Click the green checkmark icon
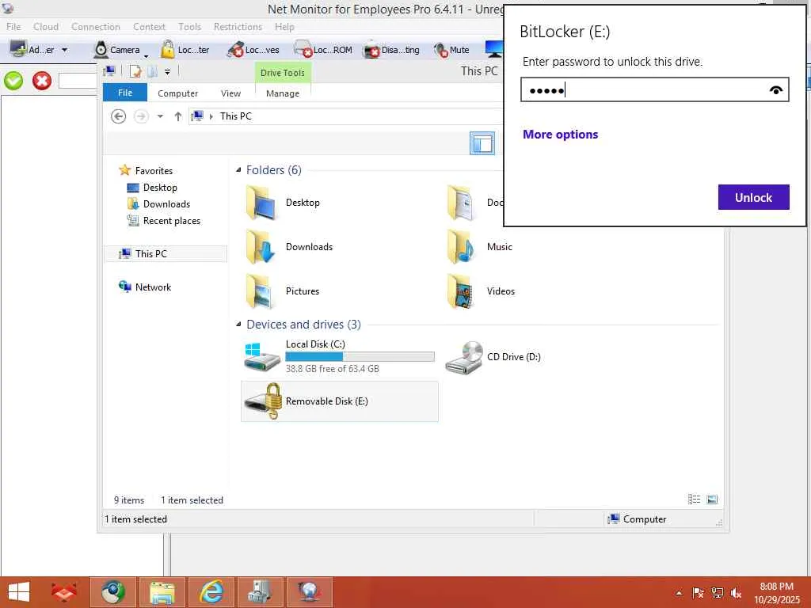The width and height of the screenshot is (811, 608). coord(13,81)
